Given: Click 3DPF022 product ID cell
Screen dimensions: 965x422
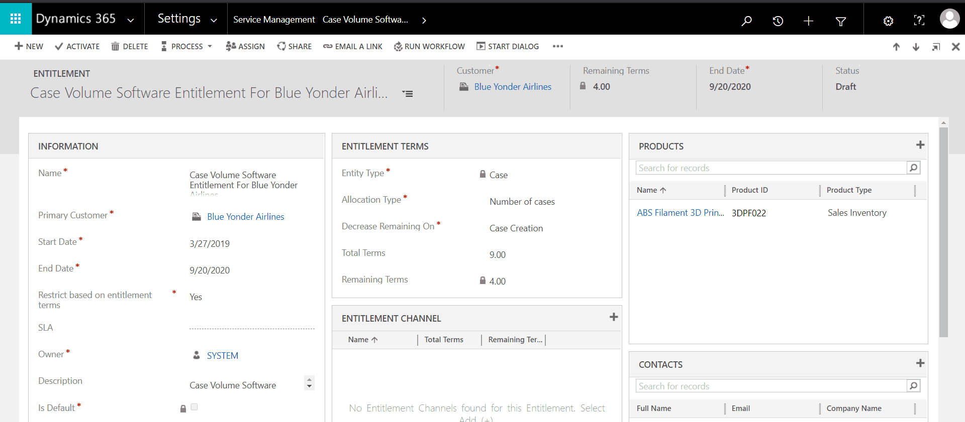Looking at the screenshot, I should tap(749, 213).
